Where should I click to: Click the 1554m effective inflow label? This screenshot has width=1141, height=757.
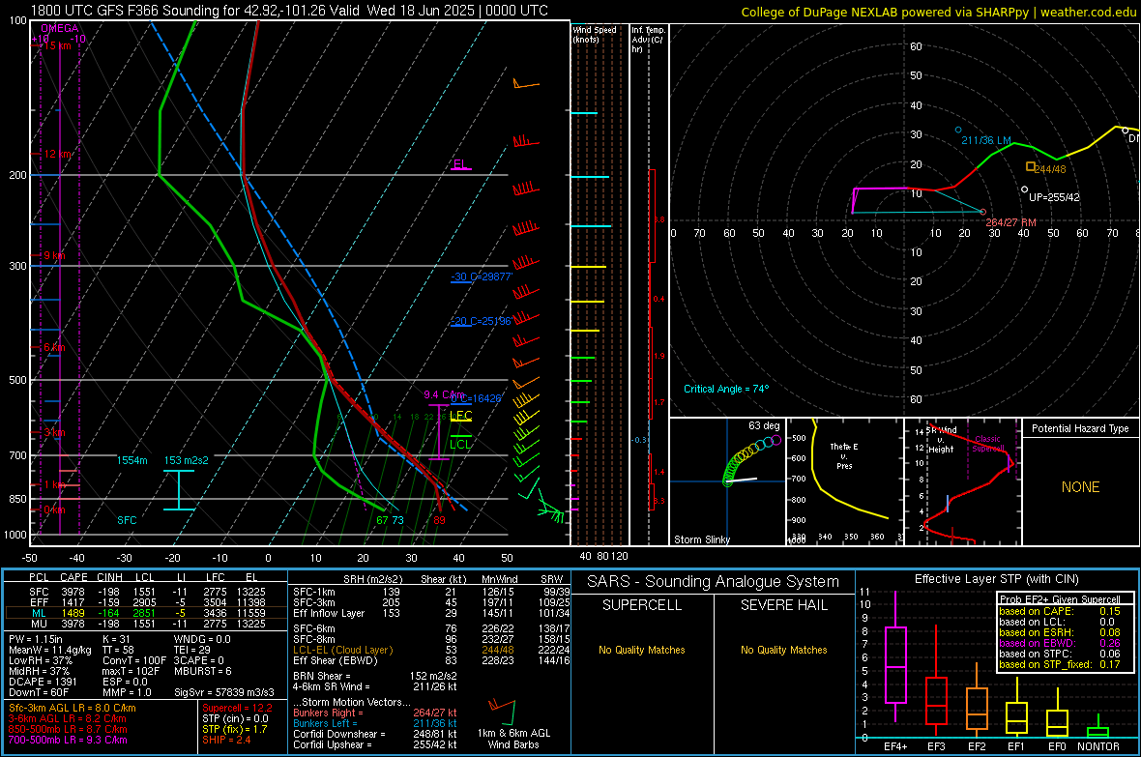click(x=132, y=460)
